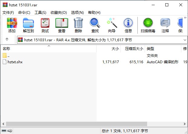Open the Comment (注释) toolbar icon
The image size is (188, 134).
165,25
